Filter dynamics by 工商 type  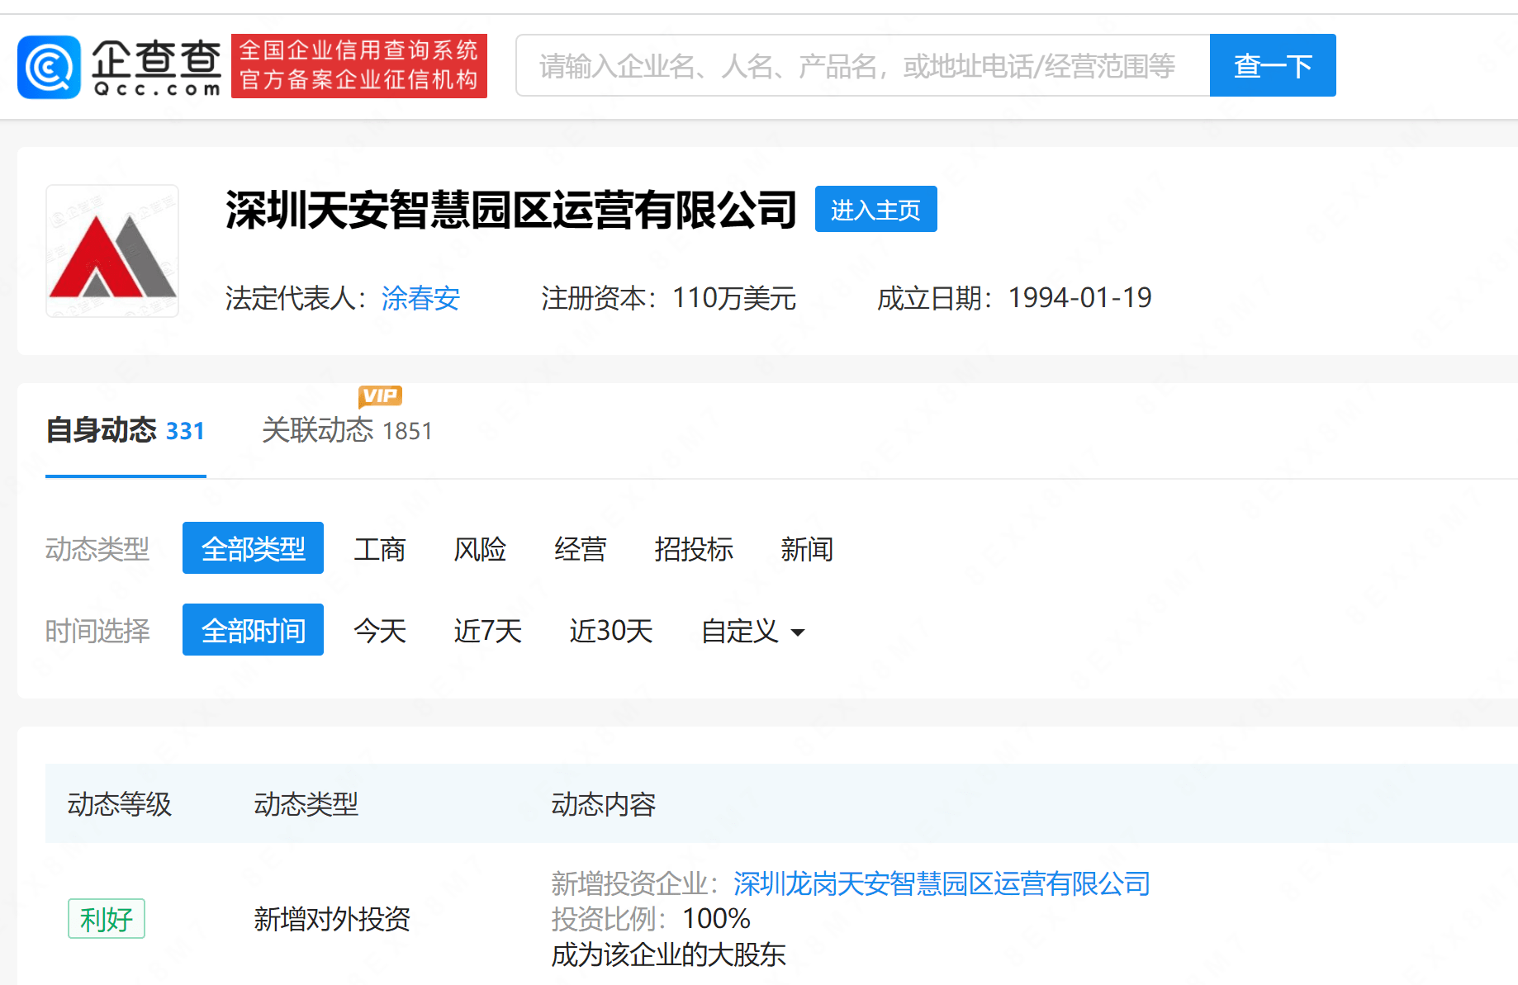[380, 549]
